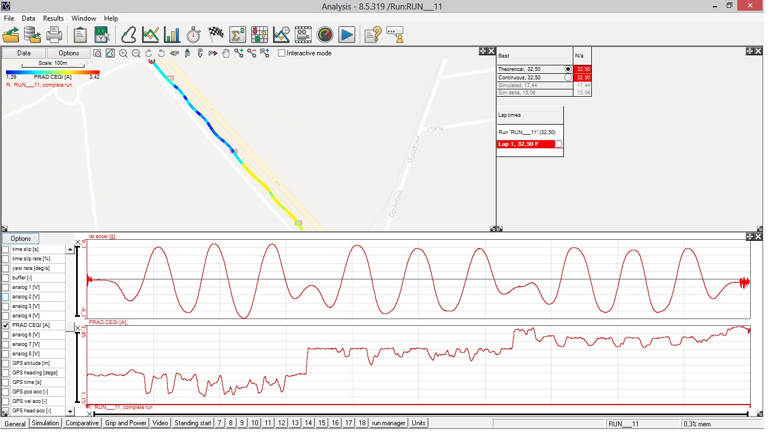Open the track map icon

[x=129, y=35]
